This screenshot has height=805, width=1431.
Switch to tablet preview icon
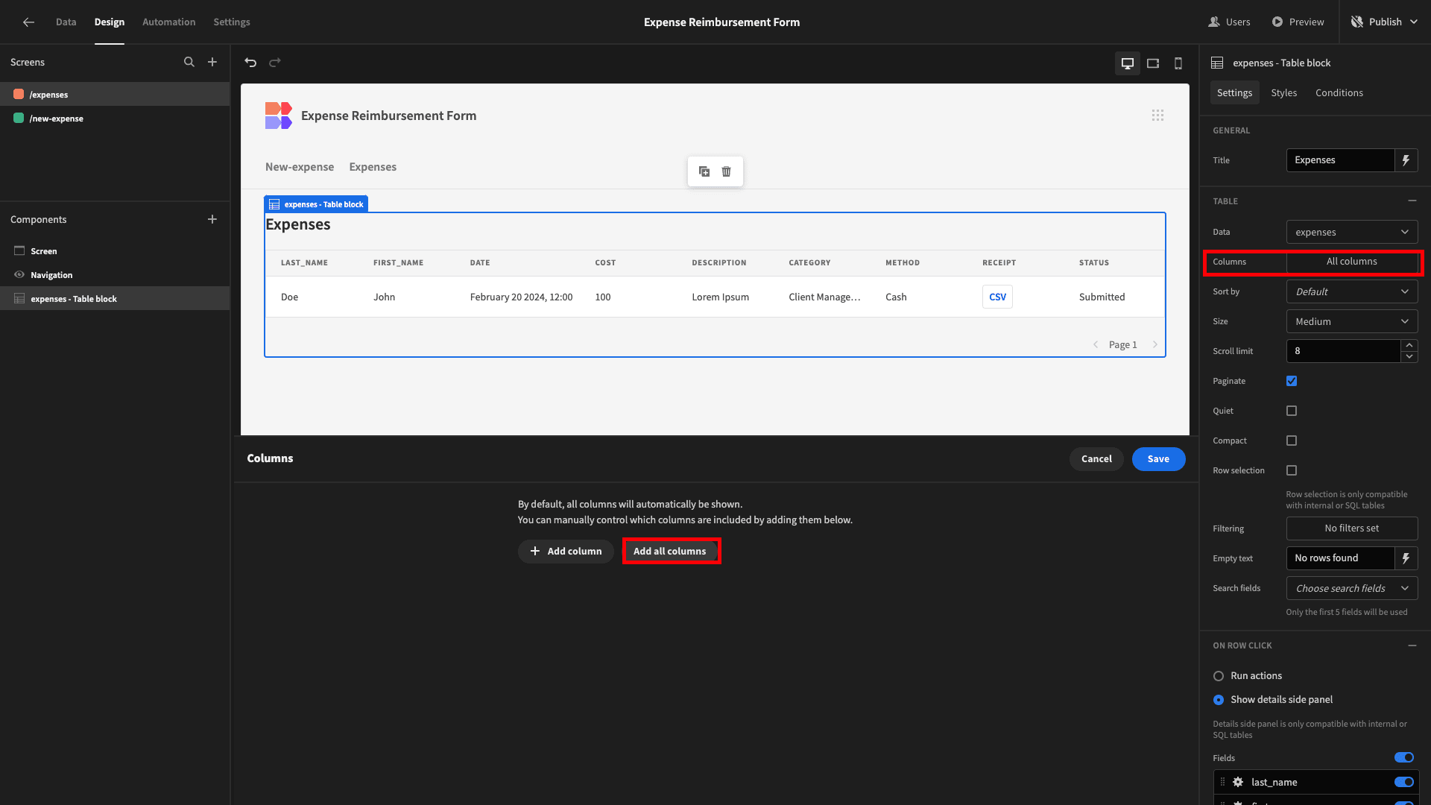coord(1153,63)
